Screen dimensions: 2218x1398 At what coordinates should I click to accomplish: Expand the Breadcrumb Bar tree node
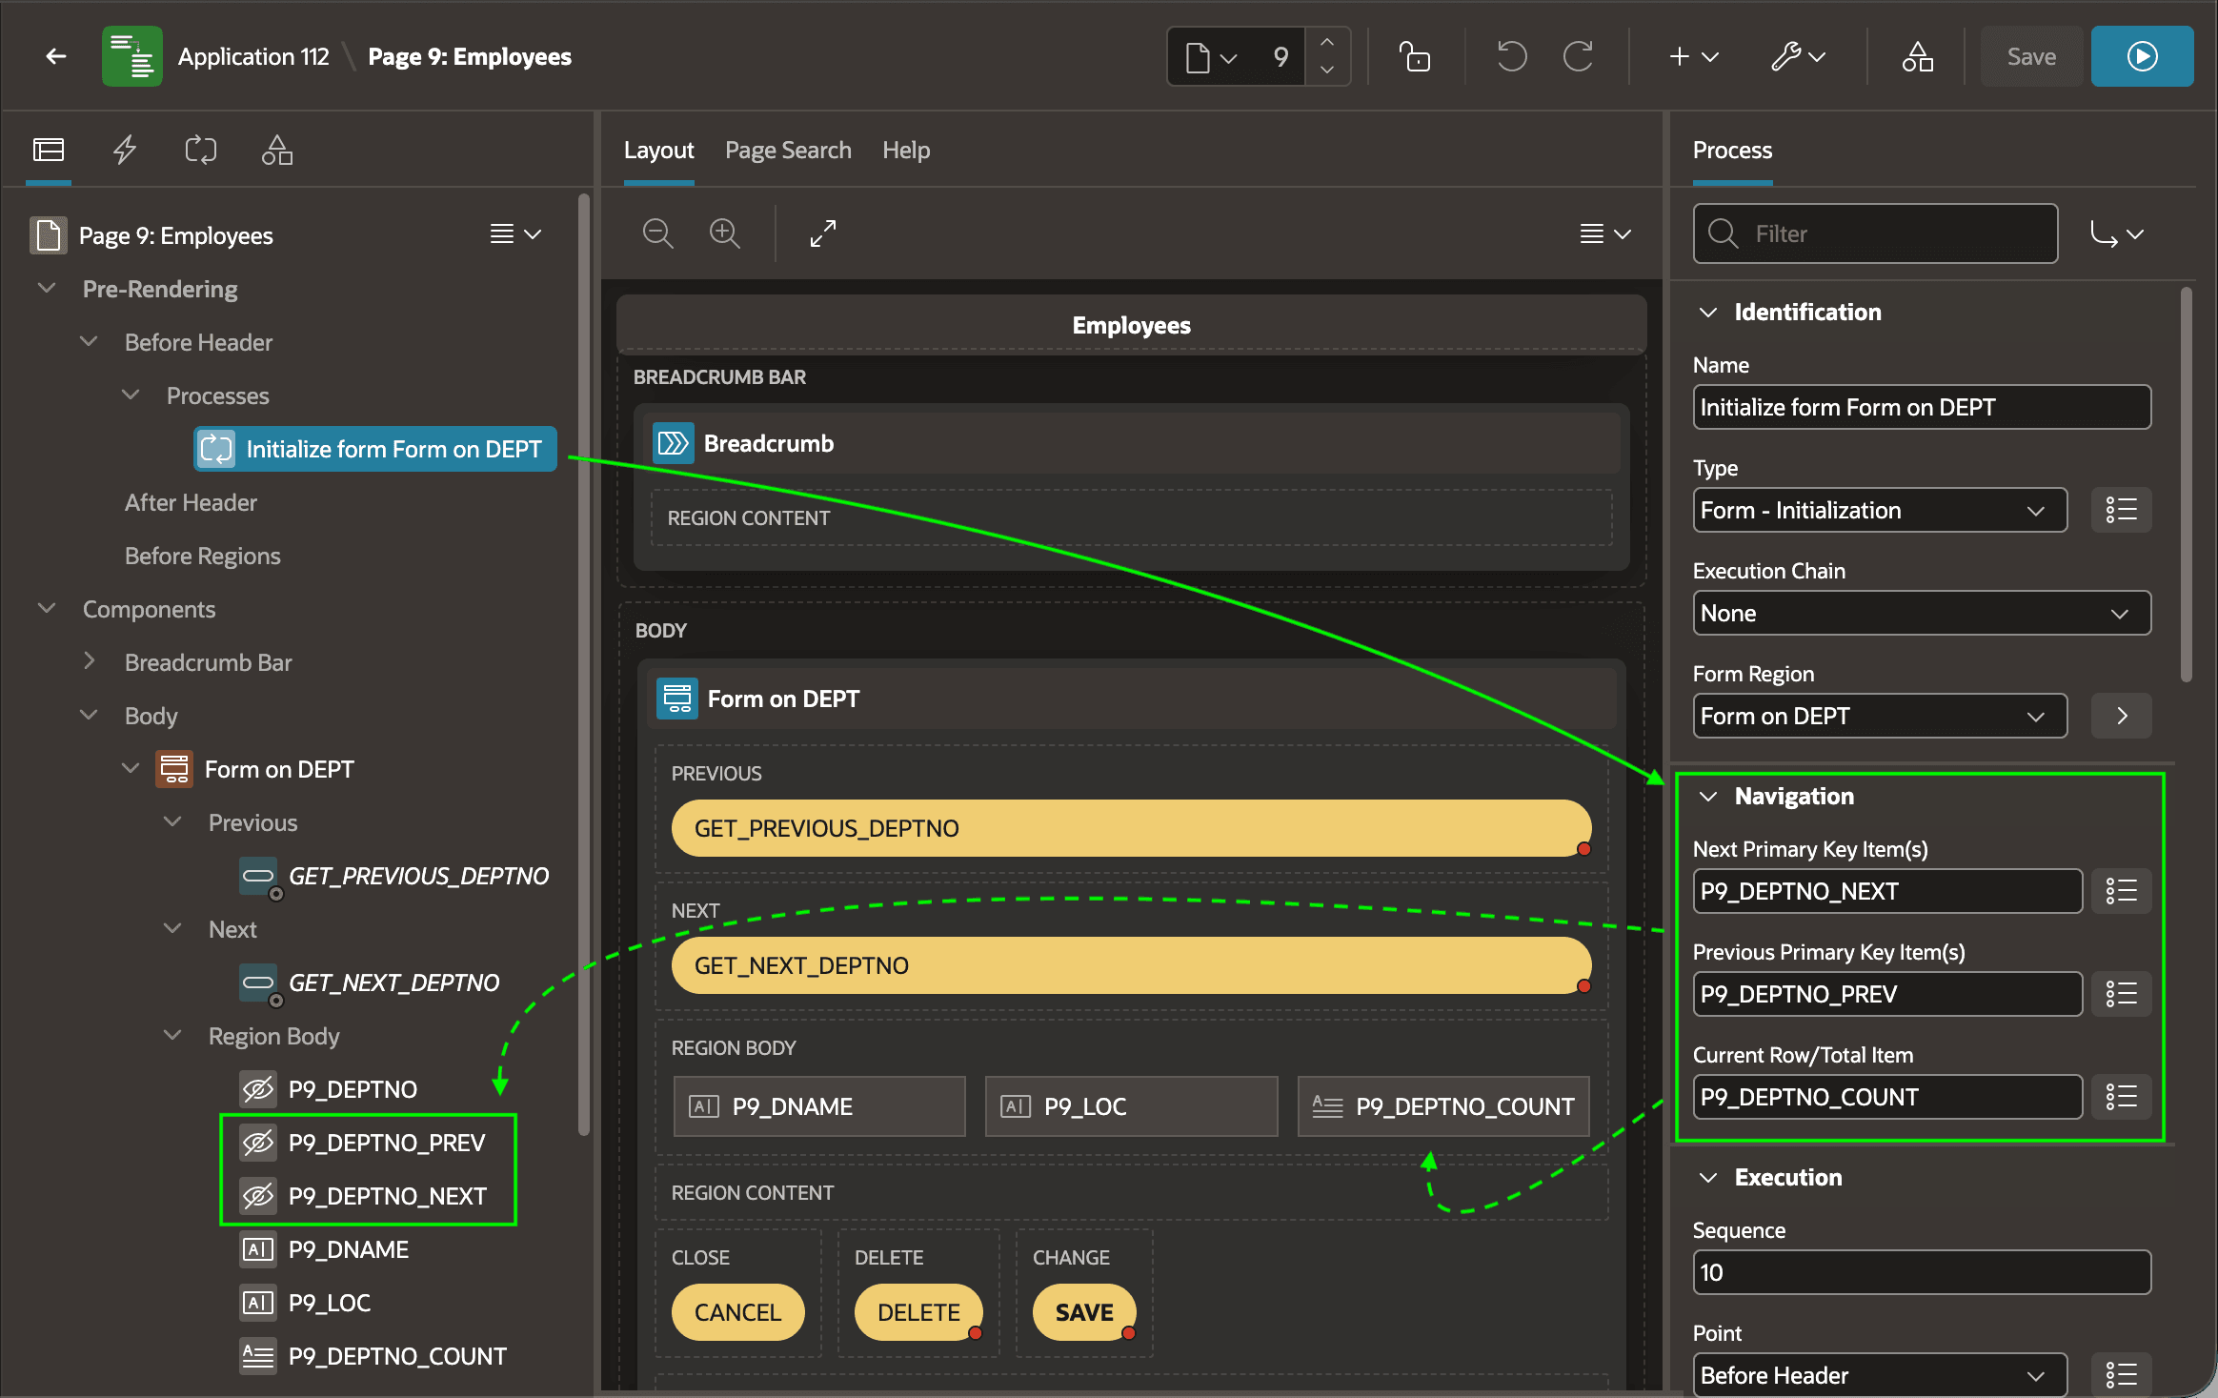pyautogui.click(x=89, y=661)
